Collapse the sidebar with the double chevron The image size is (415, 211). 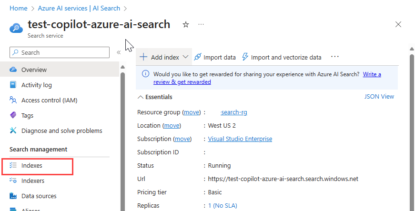(x=119, y=52)
